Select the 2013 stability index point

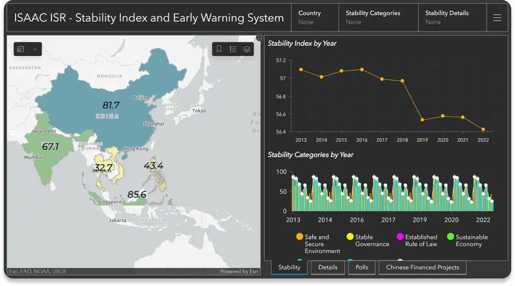[x=301, y=70]
